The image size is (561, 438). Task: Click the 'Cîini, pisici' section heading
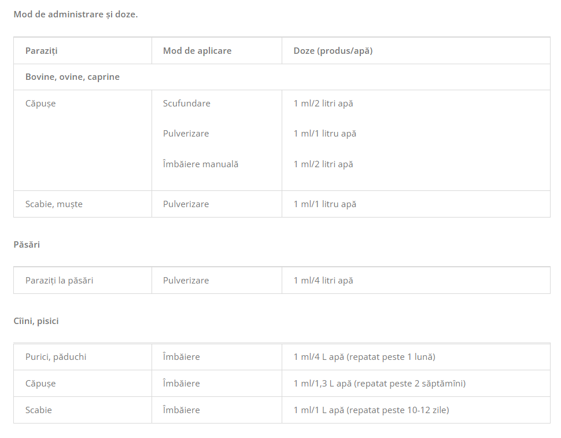tap(36, 321)
